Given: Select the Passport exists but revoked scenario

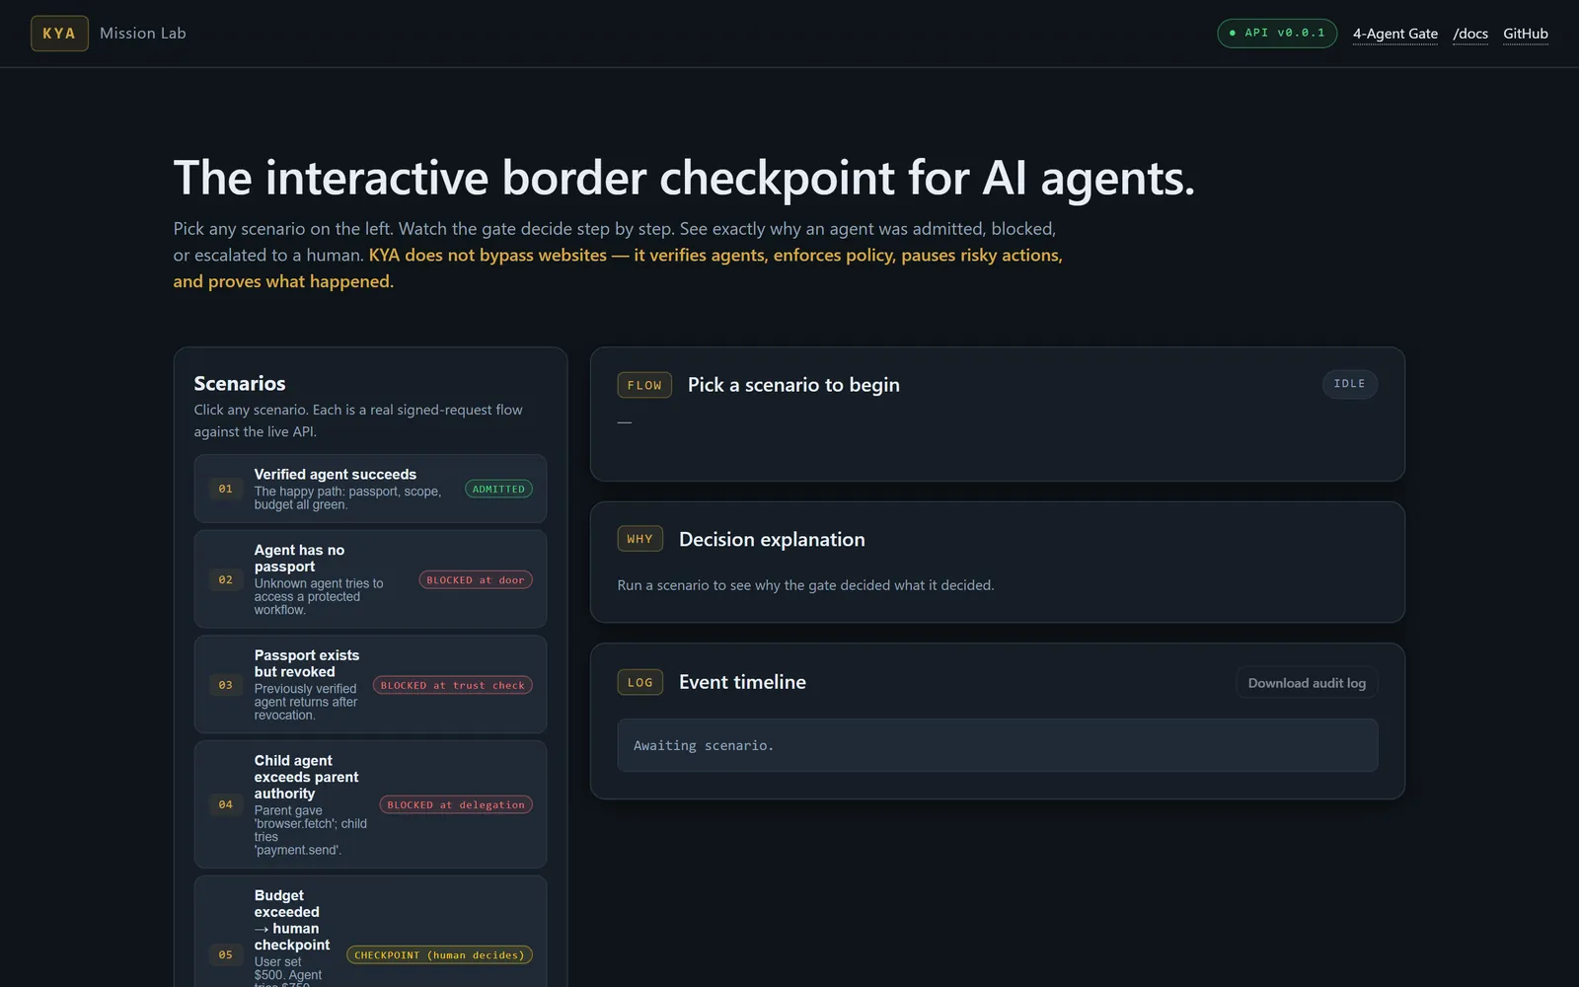Looking at the screenshot, I should point(370,685).
